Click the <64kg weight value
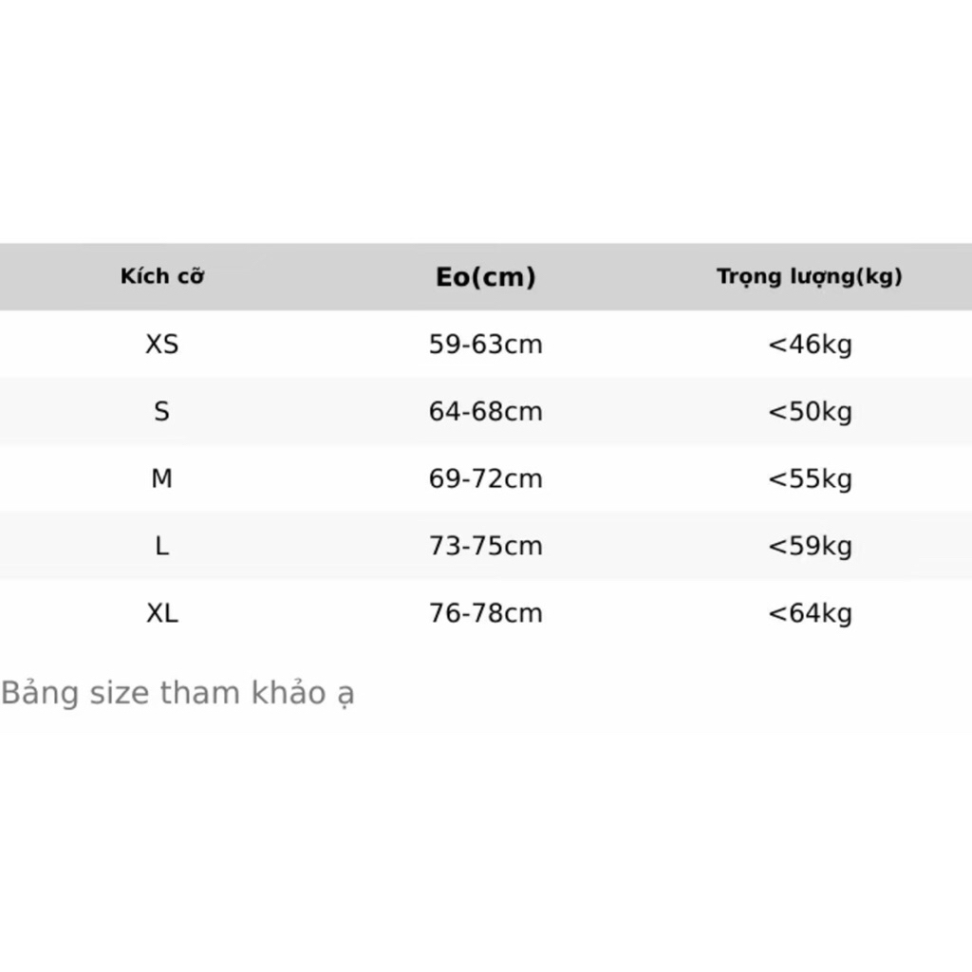This screenshot has width=972, height=972. [x=810, y=614]
